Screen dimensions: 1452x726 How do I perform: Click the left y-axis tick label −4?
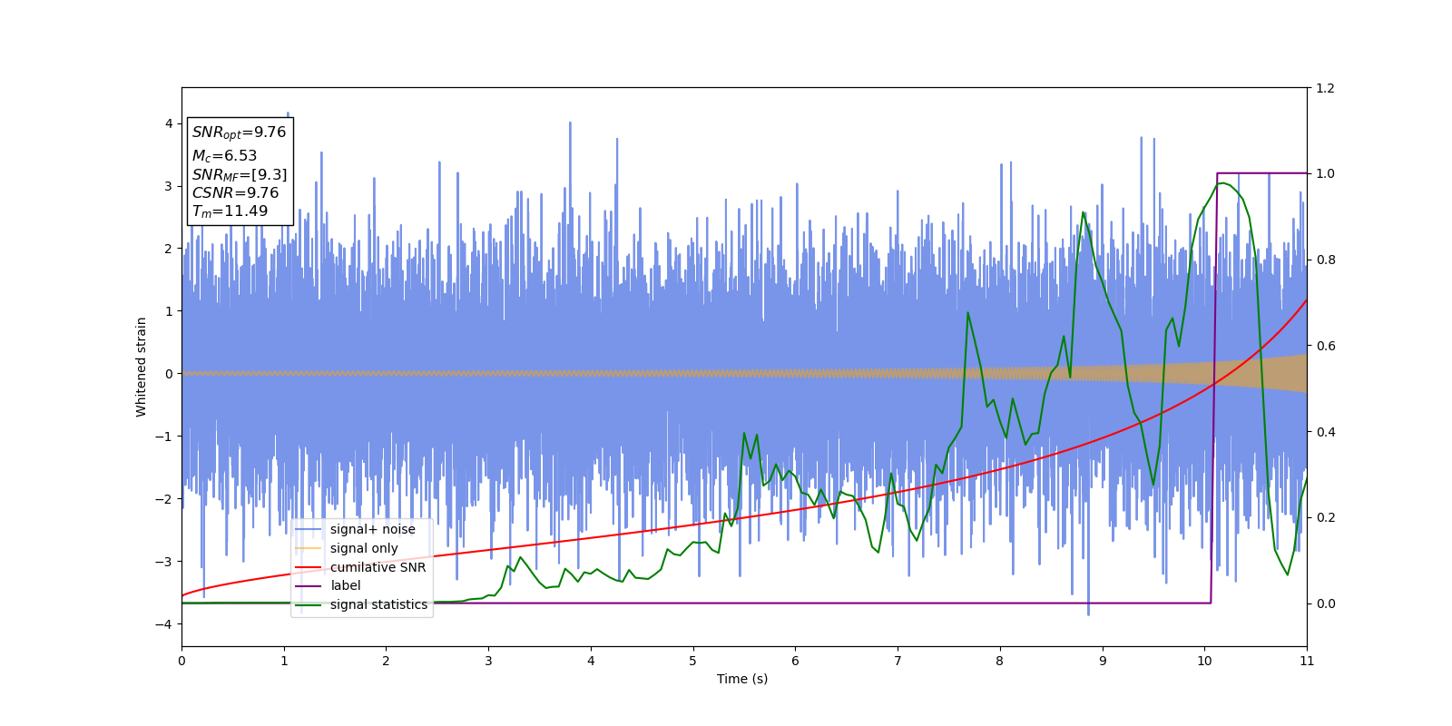164,624
